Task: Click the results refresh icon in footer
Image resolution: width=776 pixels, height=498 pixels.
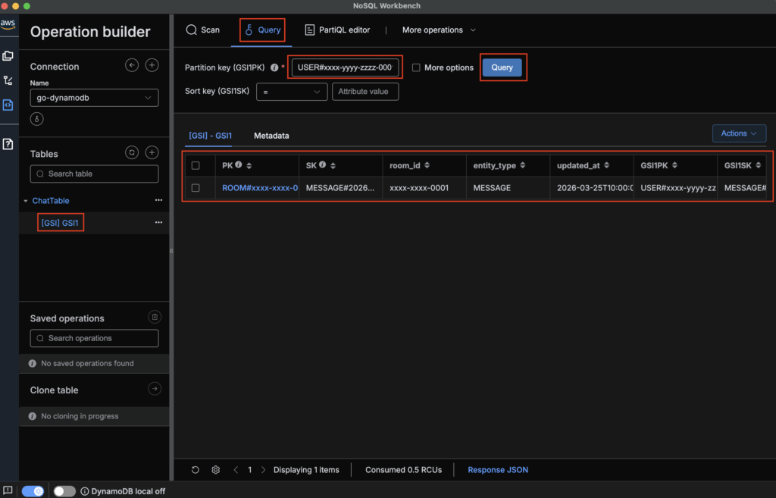Action: click(x=196, y=470)
